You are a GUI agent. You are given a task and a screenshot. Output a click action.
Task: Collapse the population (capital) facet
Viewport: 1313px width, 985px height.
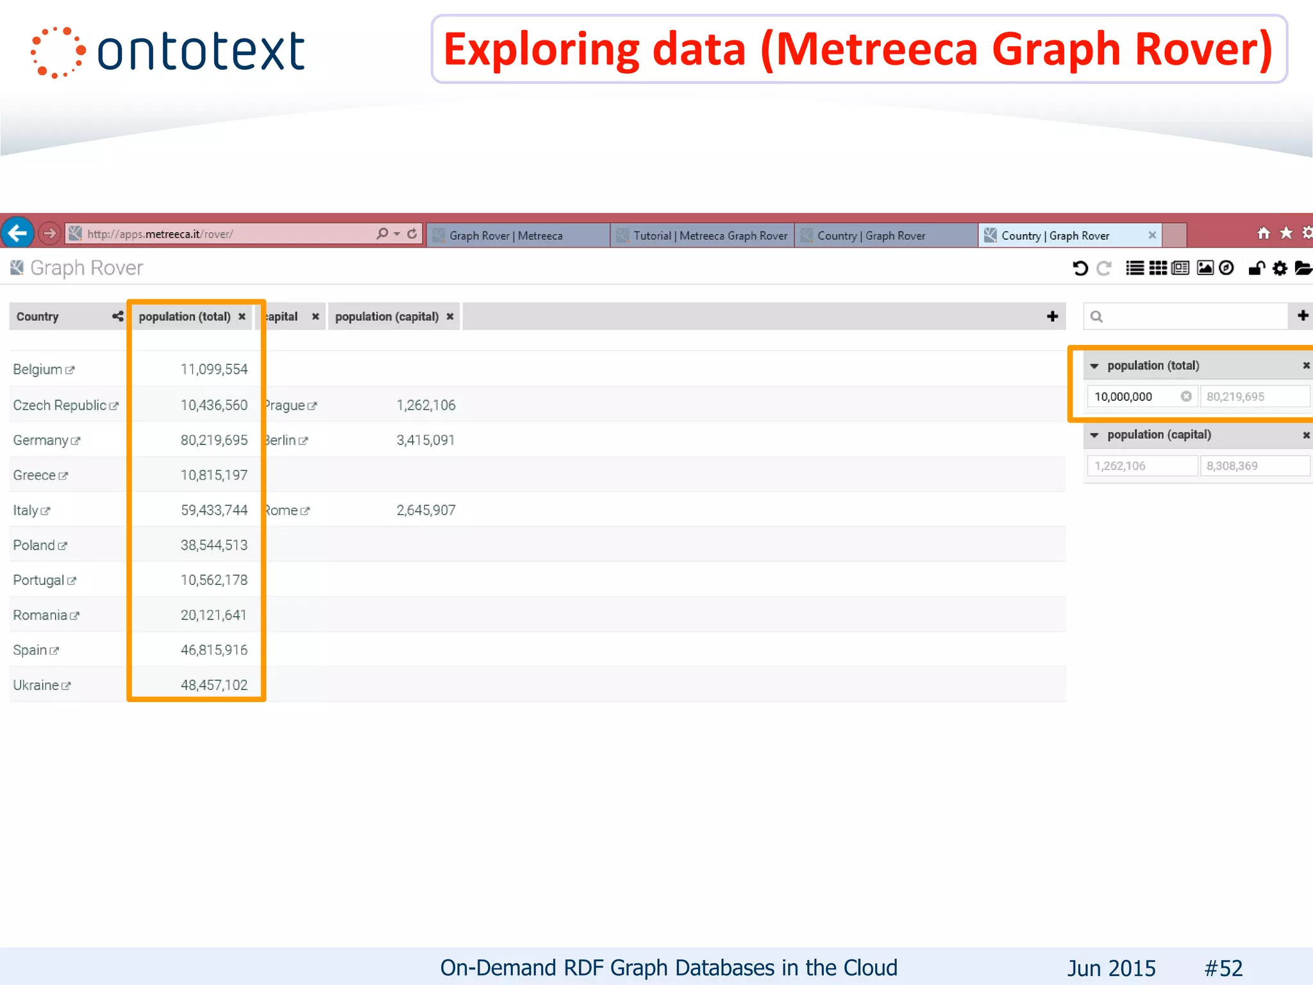[x=1094, y=435]
